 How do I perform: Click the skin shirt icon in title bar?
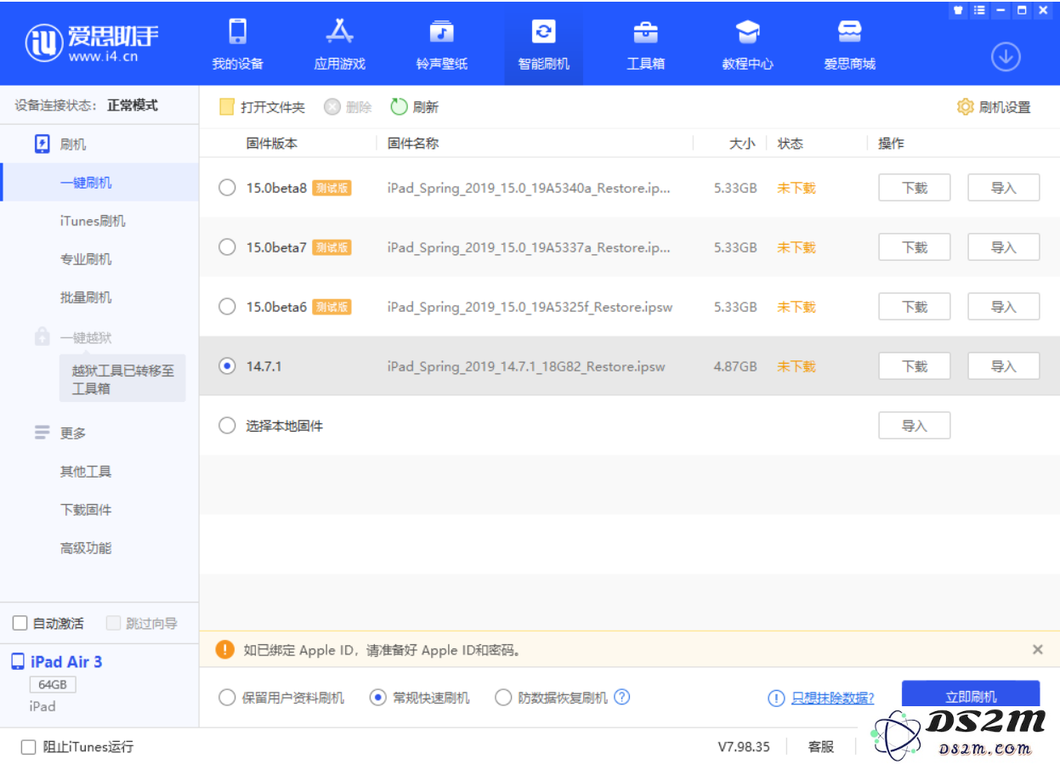[x=958, y=10]
